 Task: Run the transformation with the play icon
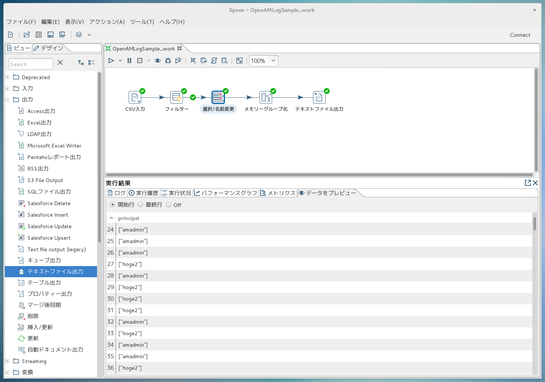(x=111, y=61)
